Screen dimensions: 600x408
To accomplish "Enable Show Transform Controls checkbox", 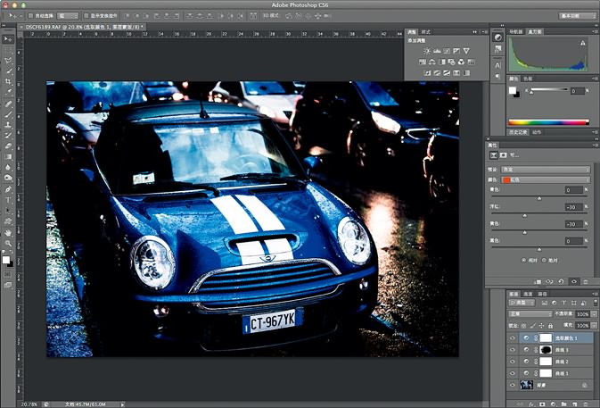I will (x=86, y=16).
